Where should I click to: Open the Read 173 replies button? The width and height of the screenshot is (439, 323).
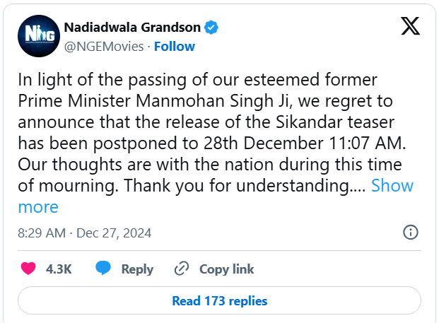[x=219, y=300]
